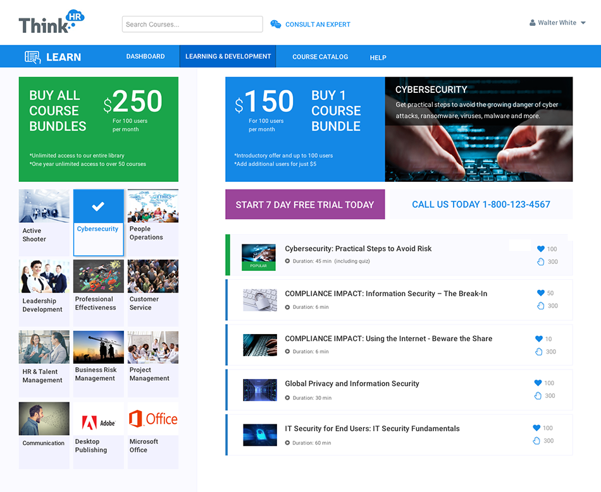
Task: Click the Learn section icon
Action: pos(33,57)
